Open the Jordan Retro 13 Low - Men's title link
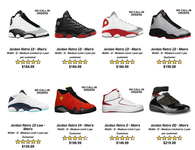 click(x=28, y=127)
